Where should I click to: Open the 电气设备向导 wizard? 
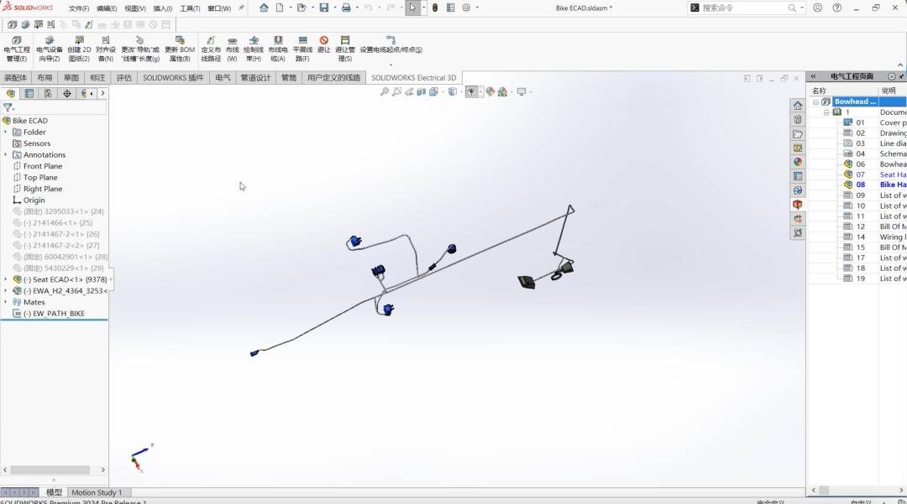coord(49,49)
